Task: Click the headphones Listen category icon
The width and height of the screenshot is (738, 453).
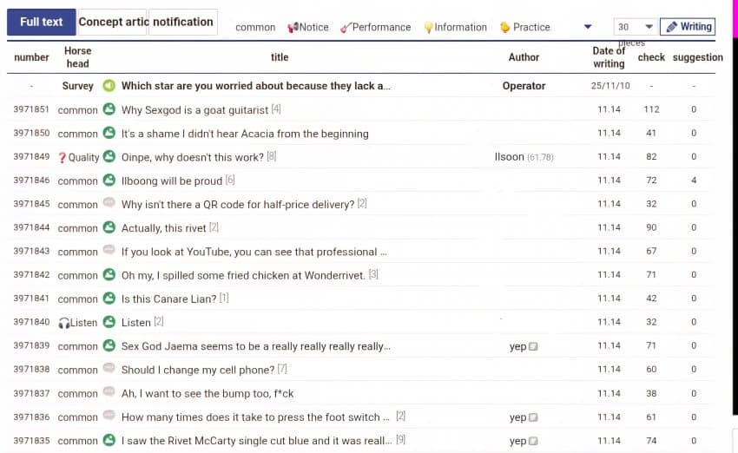Action: (63, 323)
